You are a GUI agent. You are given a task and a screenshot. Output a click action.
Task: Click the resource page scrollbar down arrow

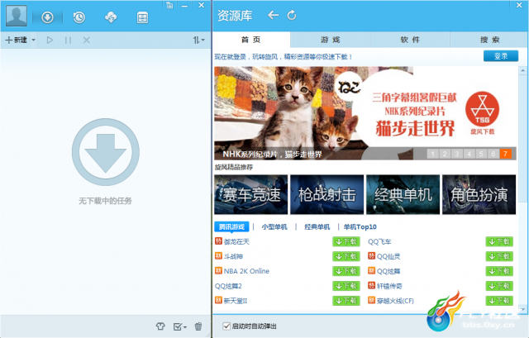pyautogui.click(x=523, y=308)
